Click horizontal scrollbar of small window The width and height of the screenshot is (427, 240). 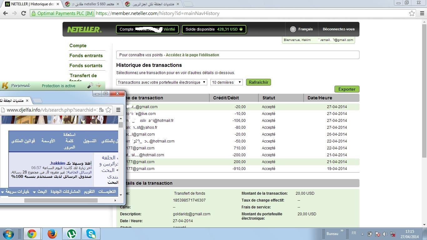[x=61, y=200]
